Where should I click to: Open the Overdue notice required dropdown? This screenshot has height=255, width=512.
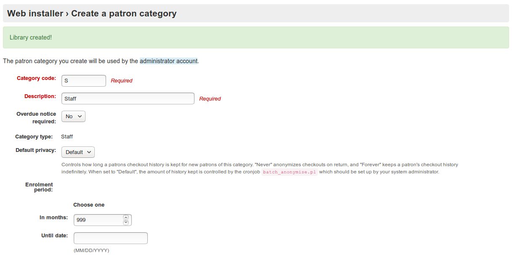73,117
